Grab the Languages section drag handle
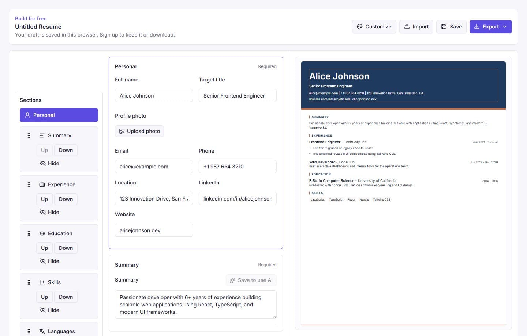 click(29, 331)
